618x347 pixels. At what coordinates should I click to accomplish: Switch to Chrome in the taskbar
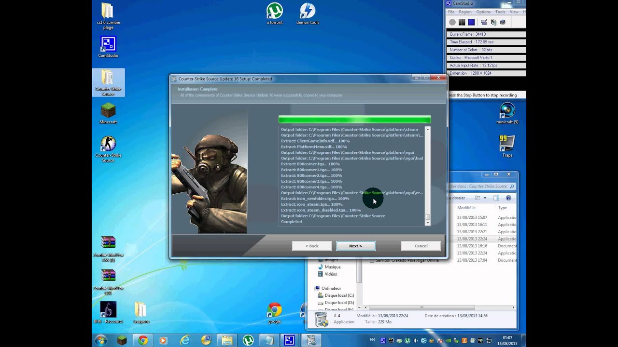pyautogui.click(x=143, y=340)
